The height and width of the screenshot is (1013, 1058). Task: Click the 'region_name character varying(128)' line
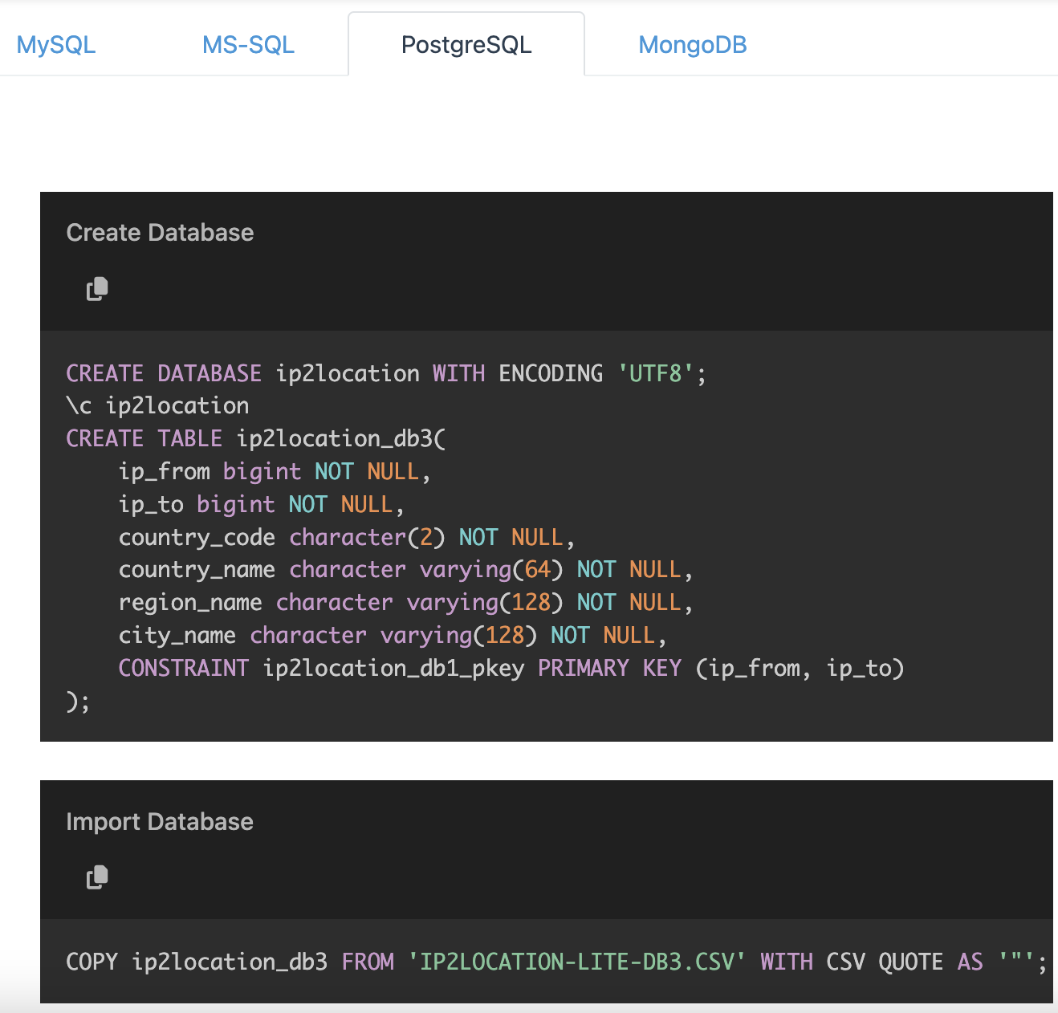(405, 603)
